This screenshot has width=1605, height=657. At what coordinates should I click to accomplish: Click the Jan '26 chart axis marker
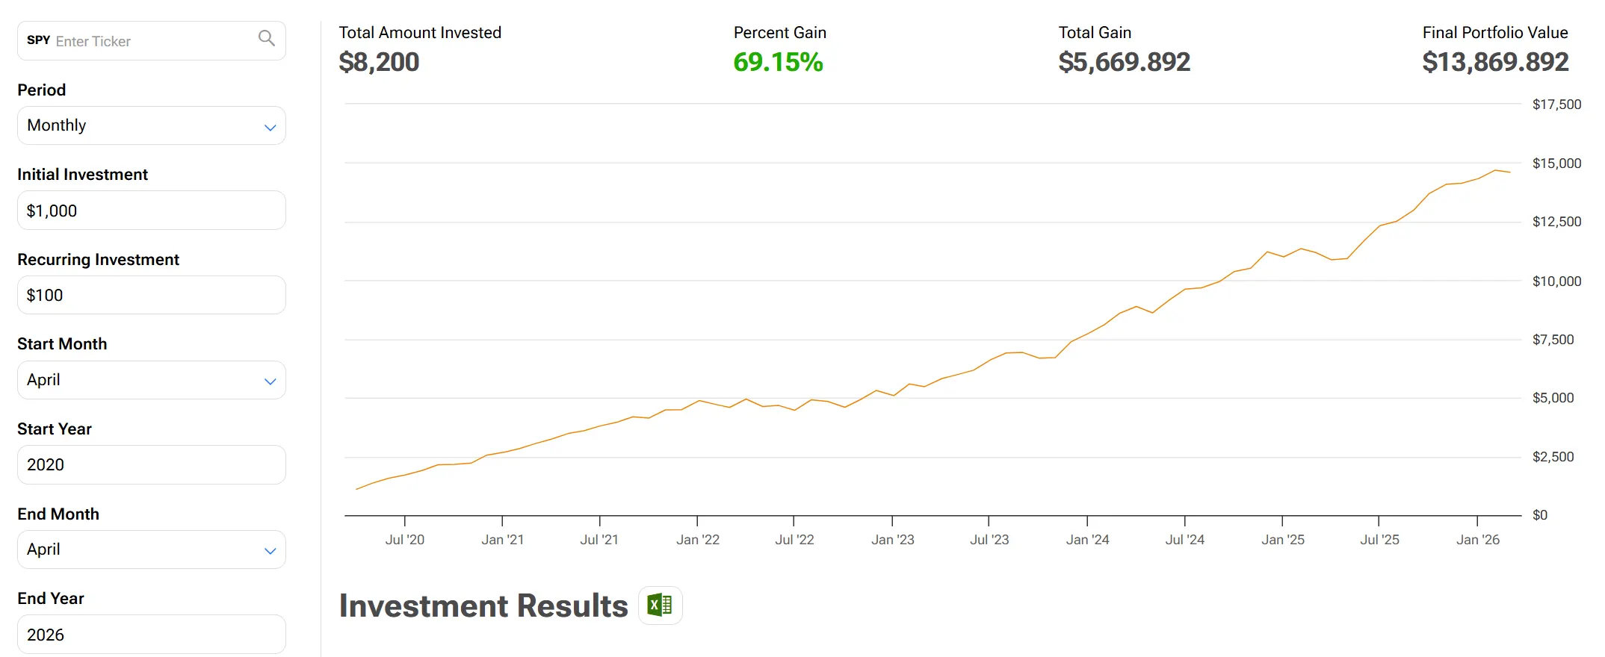click(x=1477, y=539)
